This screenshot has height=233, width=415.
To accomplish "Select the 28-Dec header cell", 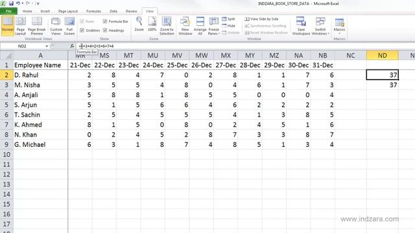I will [250, 65].
